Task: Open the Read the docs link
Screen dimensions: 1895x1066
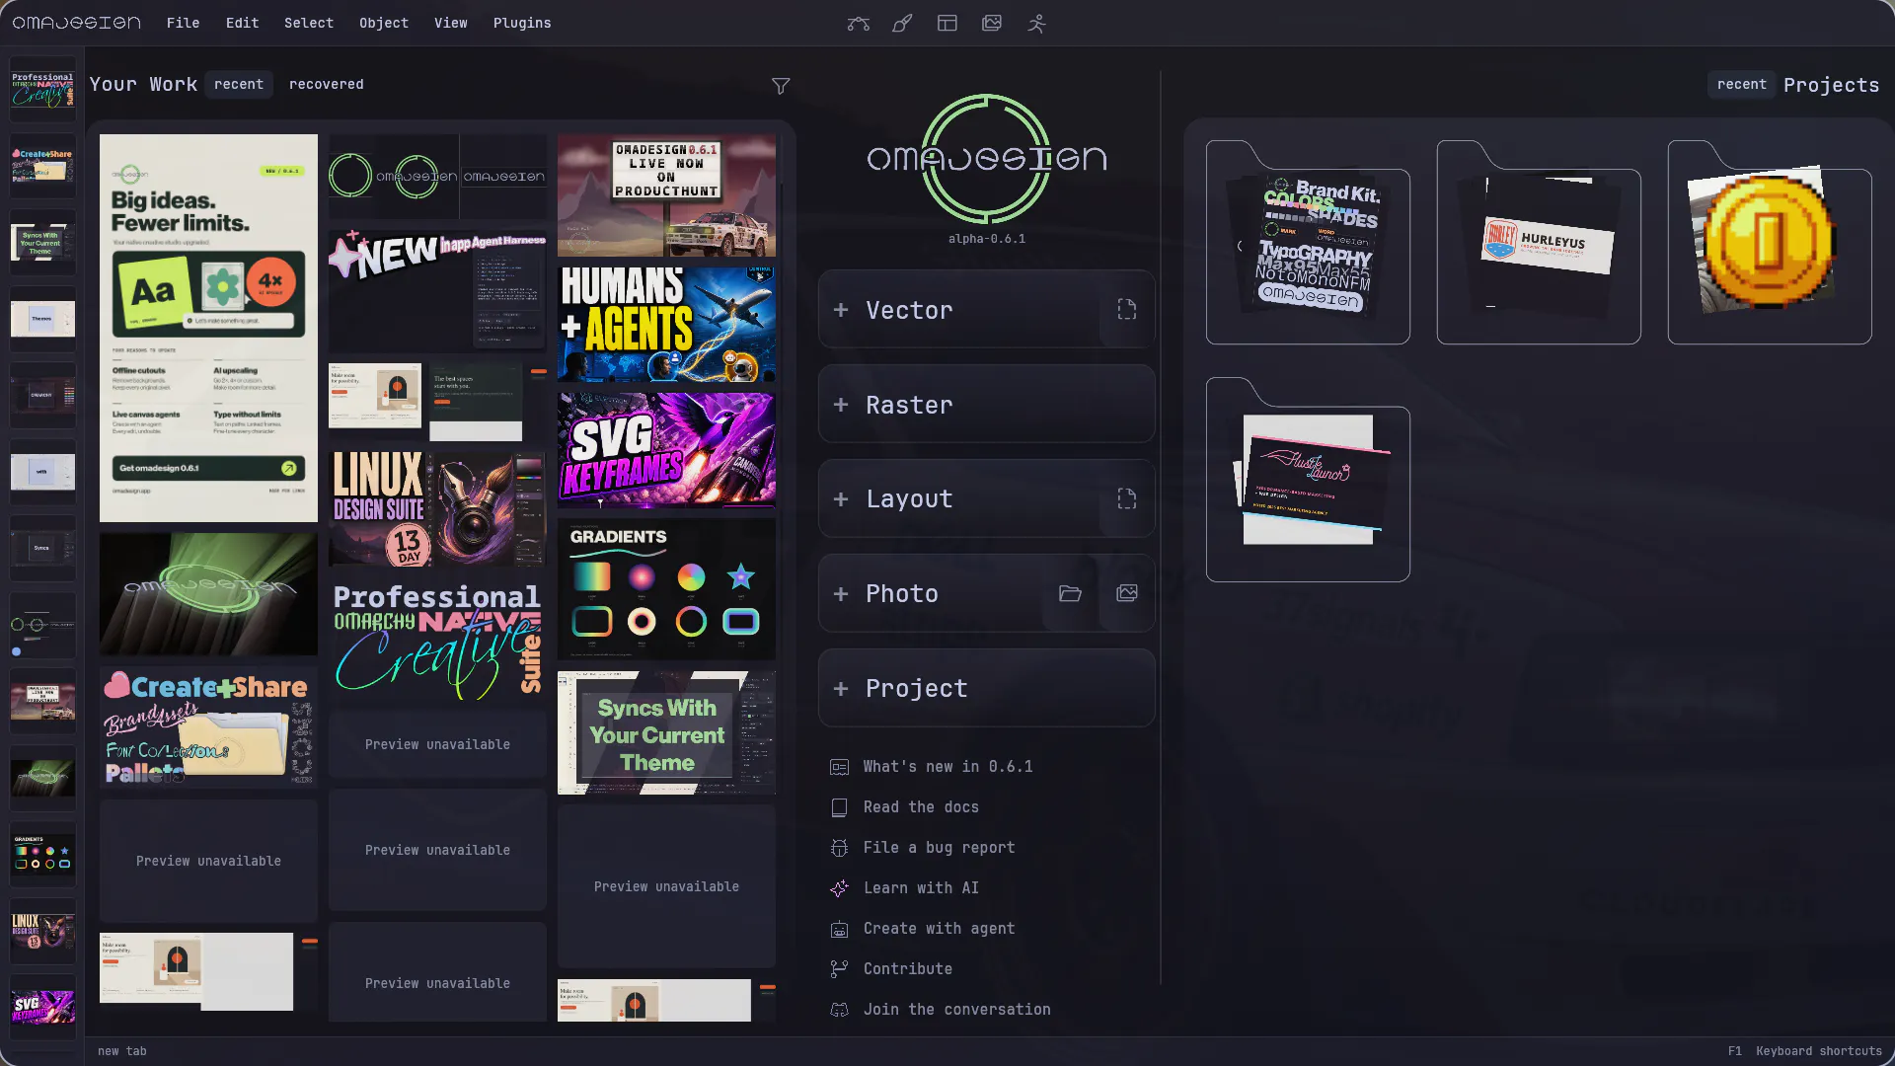Action: (921, 807)
